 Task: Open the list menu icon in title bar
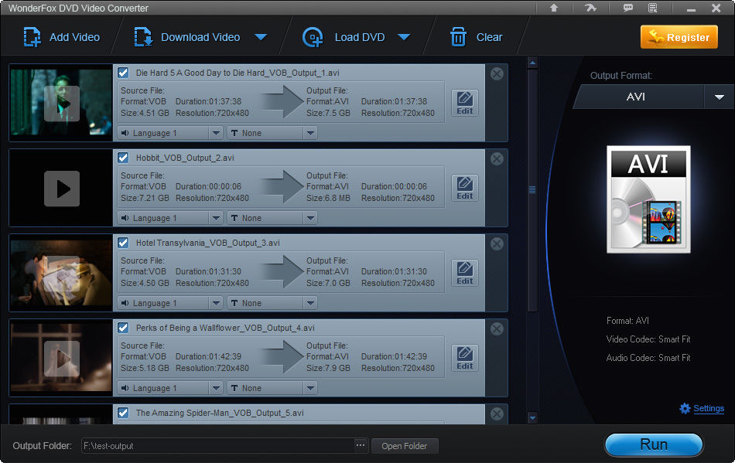pos(652,8)
